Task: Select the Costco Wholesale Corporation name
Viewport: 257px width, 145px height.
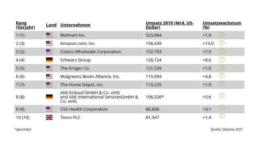Action: click(x=90, y=52)
